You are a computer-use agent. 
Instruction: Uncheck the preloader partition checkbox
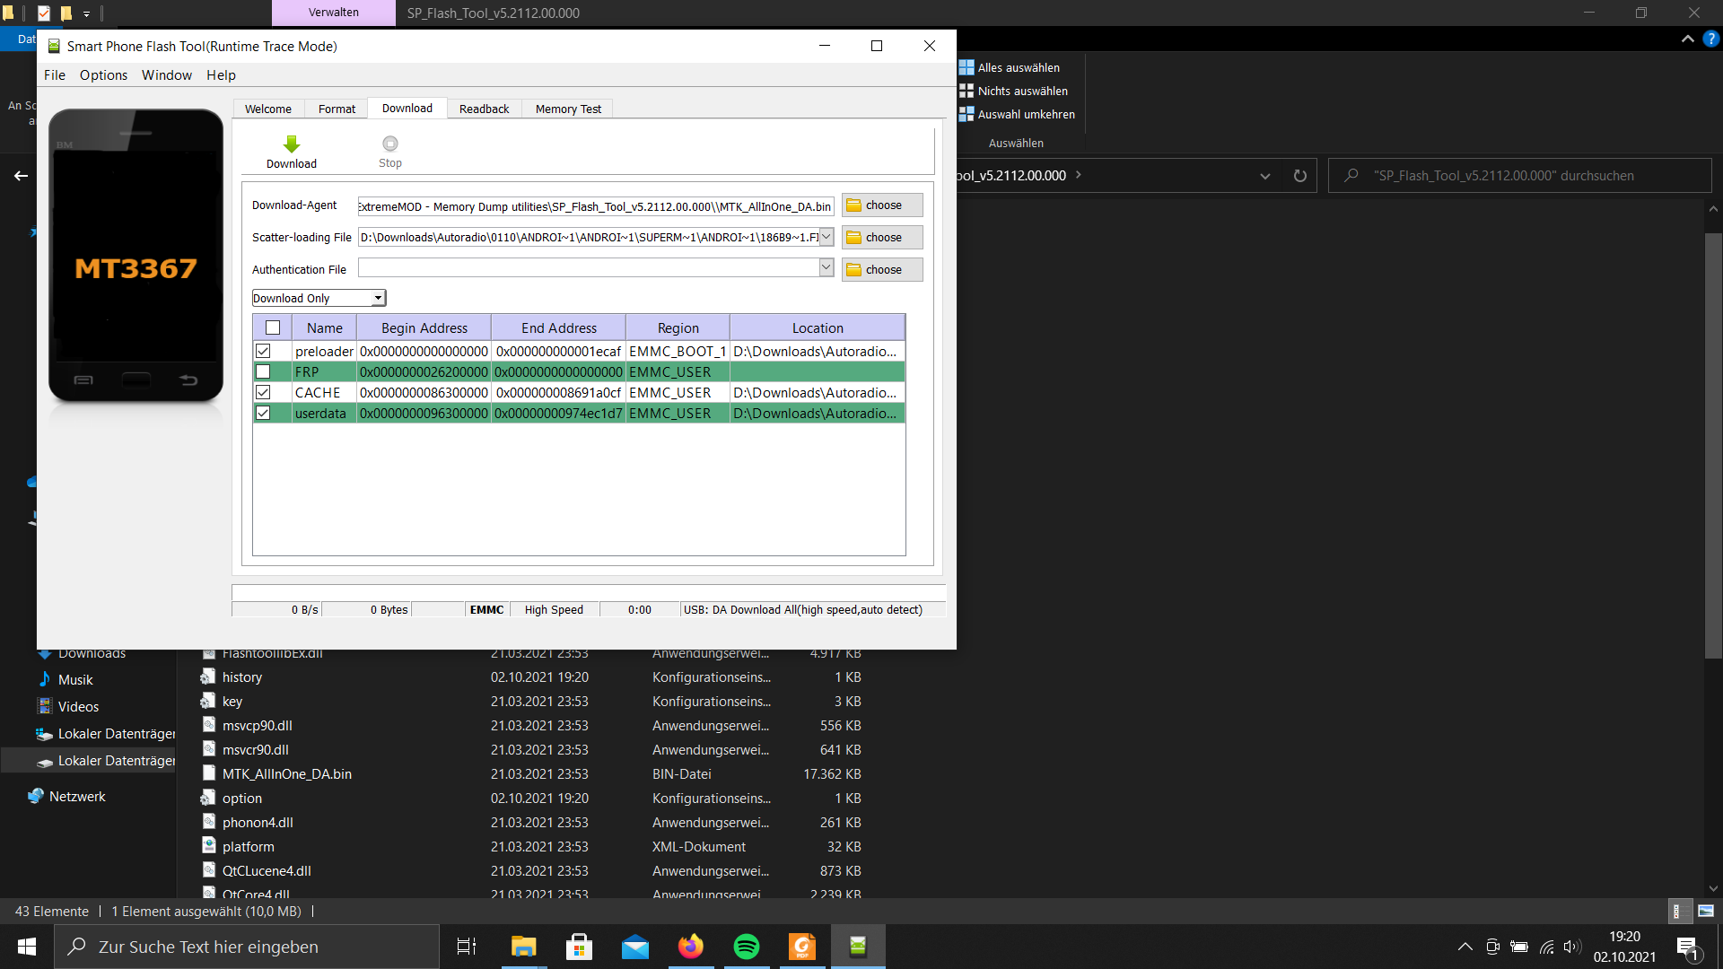click(263, 352)
